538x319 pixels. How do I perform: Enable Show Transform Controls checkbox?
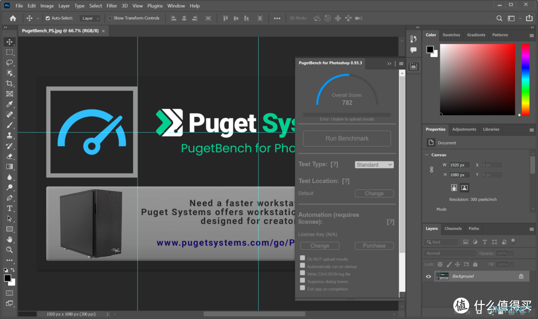tap(110, 18)
